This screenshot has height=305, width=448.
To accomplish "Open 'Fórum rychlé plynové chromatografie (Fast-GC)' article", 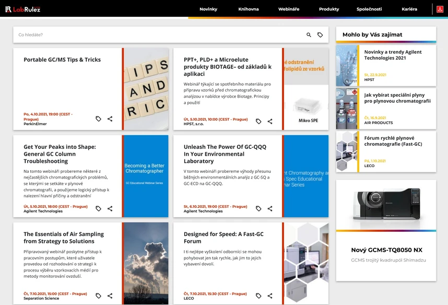I will click(393, 141).
